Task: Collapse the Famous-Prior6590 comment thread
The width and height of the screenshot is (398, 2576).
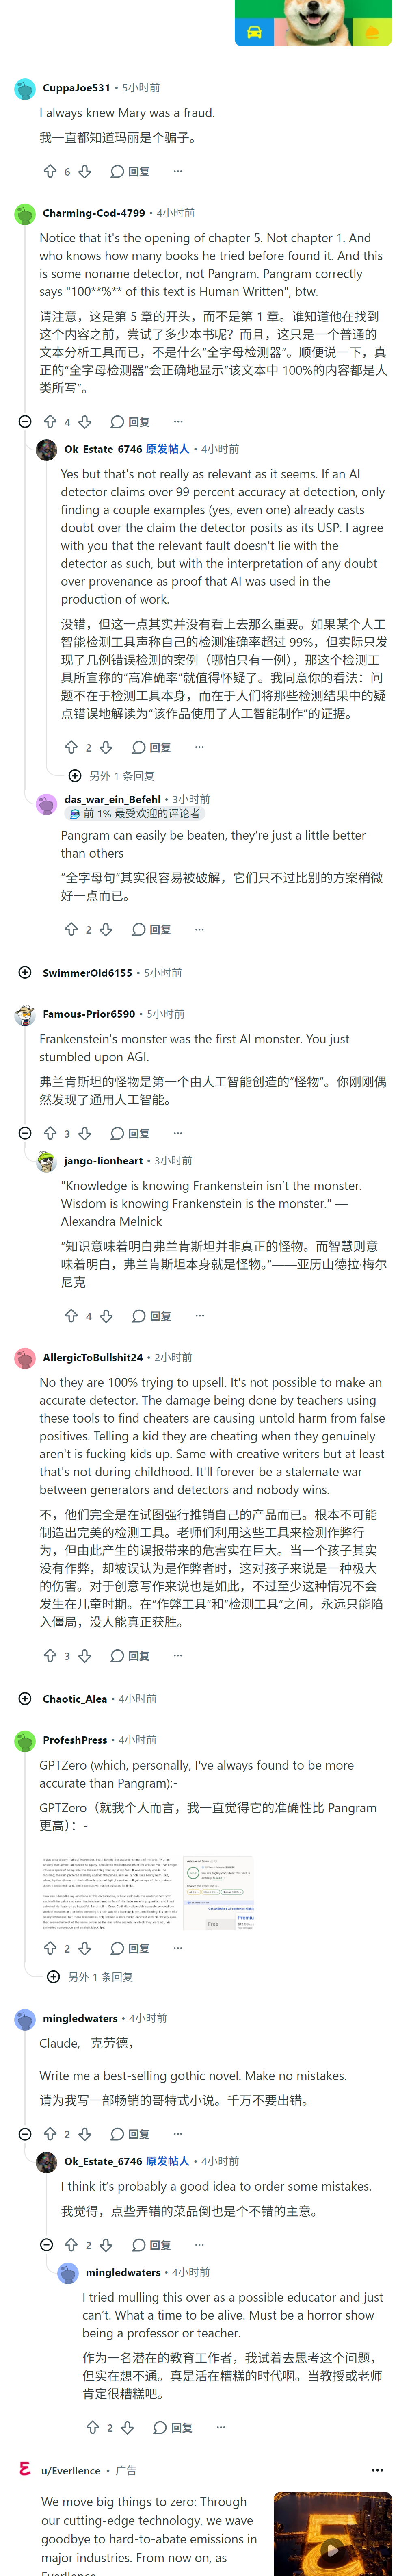Action: 25,1133
